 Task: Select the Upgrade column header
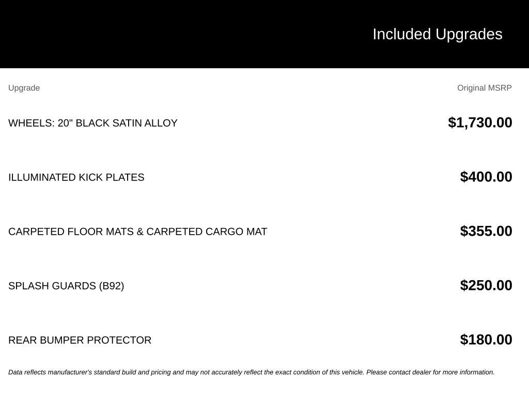pos(24,88)
